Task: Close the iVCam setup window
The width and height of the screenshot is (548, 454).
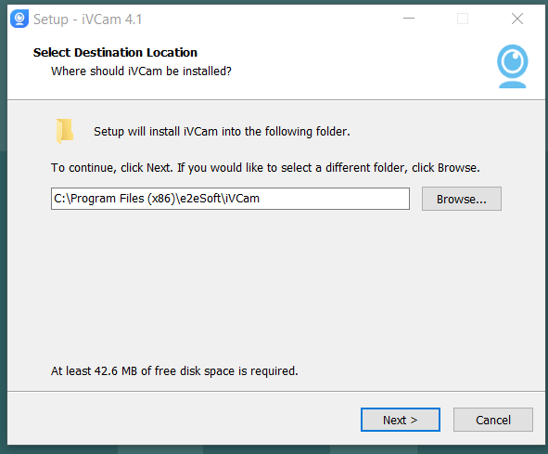Action: pos(516,19)
